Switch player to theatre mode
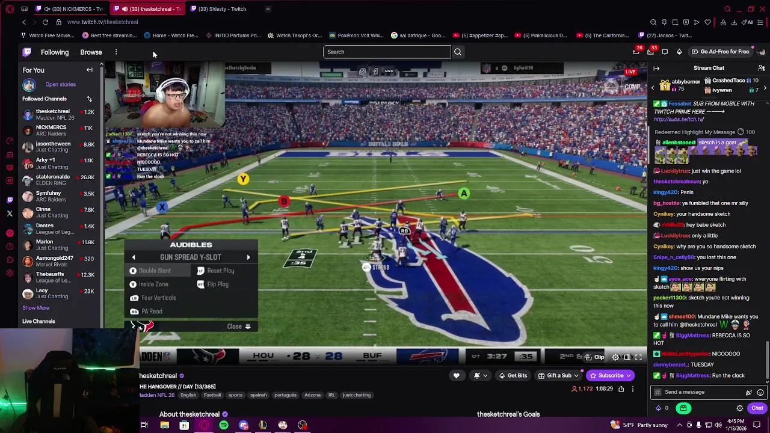The image size is (770, 433). [627, 357]
